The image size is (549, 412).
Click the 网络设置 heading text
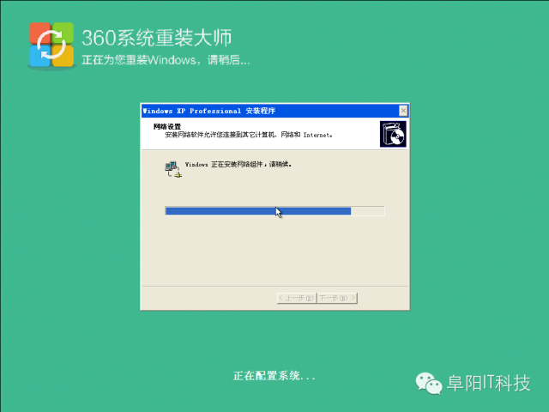point(167,126)
